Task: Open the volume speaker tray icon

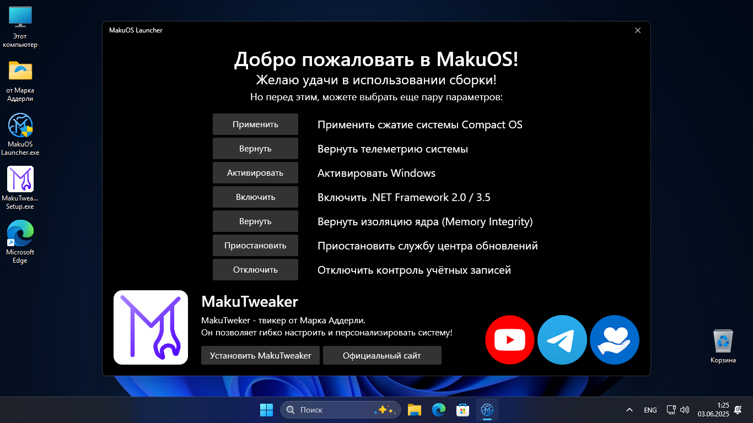Action: [685, 410]
